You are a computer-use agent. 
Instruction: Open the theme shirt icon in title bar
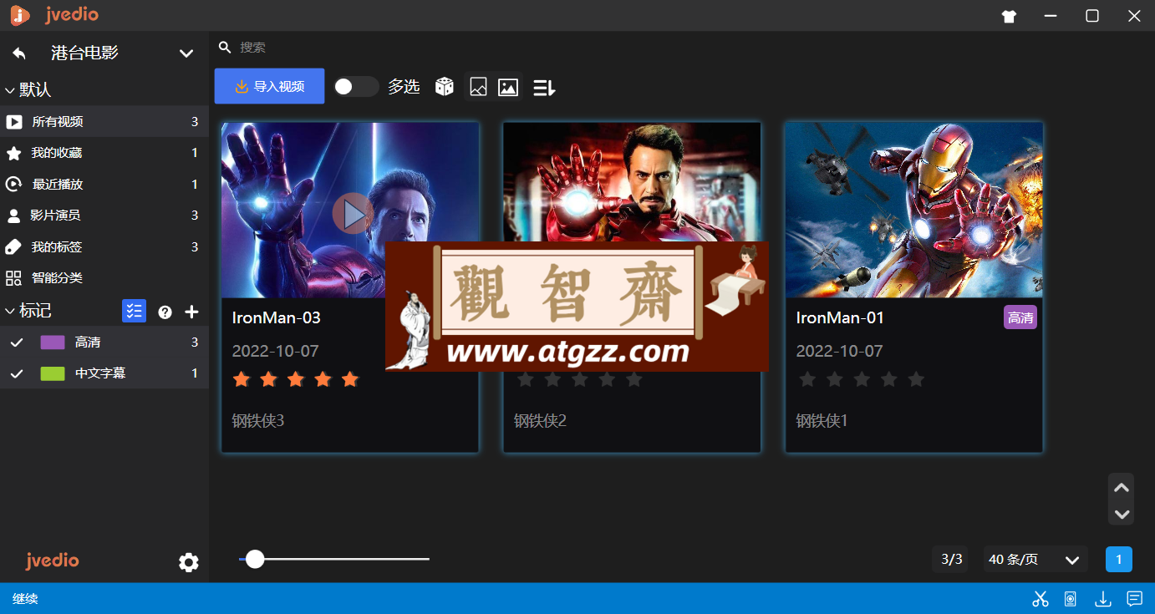coord(1009,16)
